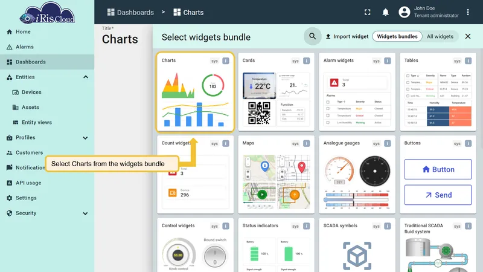Click the Charts dashboard title field
Screen dimensions: 483x272
click(x=120, y=39)
